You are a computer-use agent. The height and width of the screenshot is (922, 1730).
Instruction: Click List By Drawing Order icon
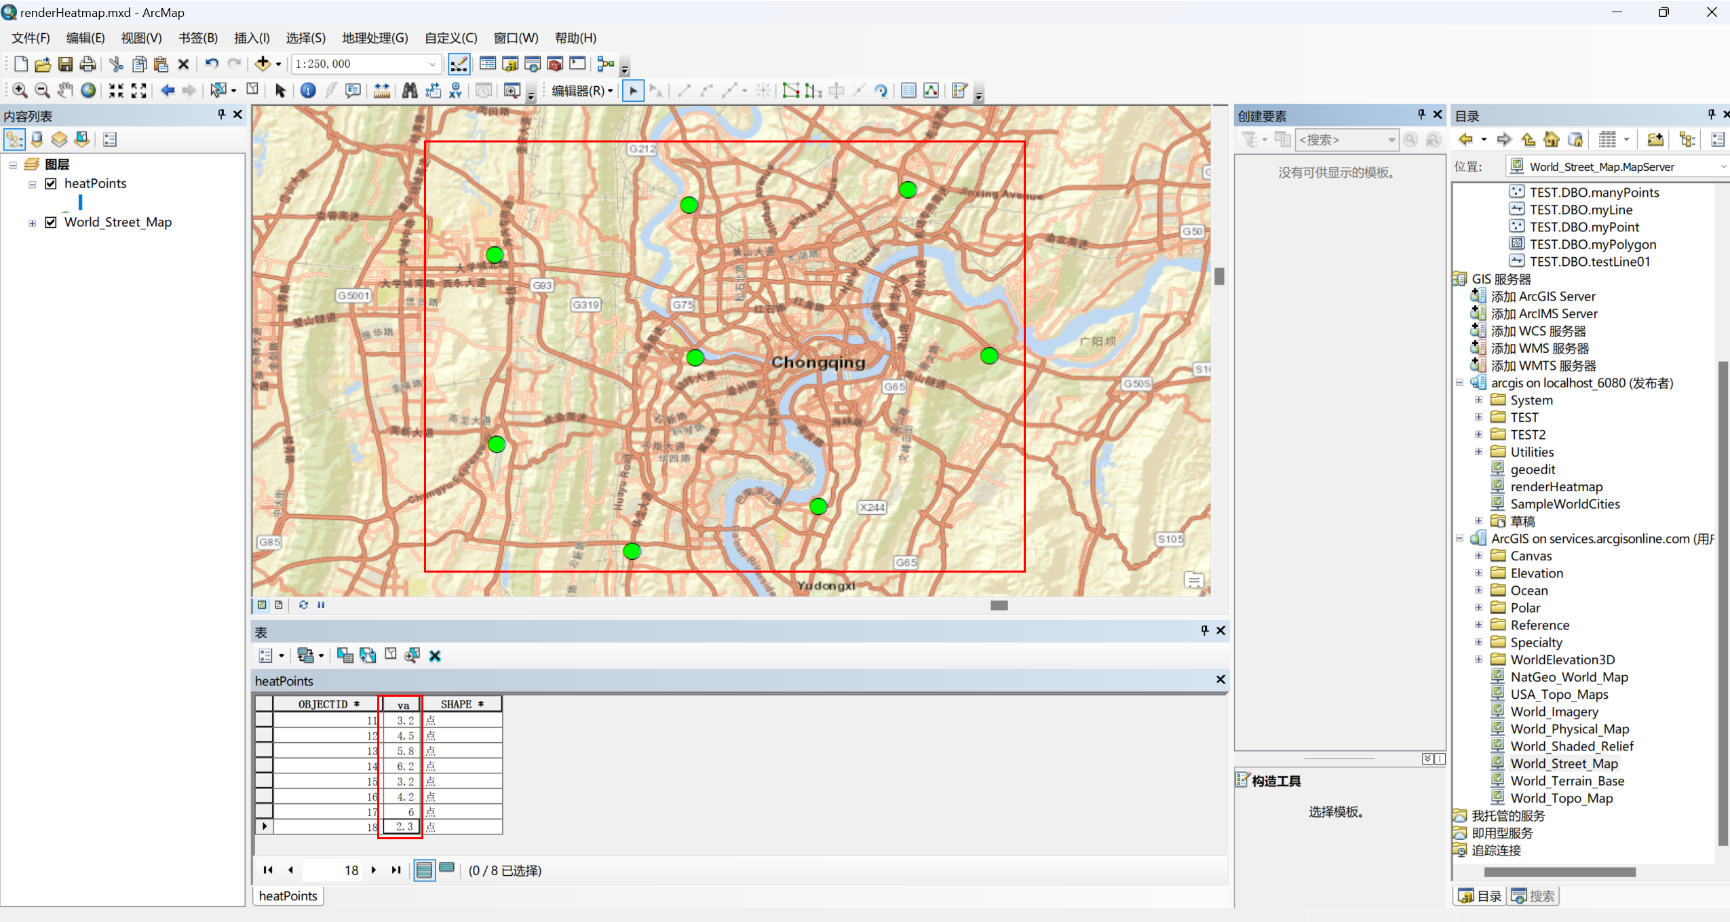[x=14, y=140]
